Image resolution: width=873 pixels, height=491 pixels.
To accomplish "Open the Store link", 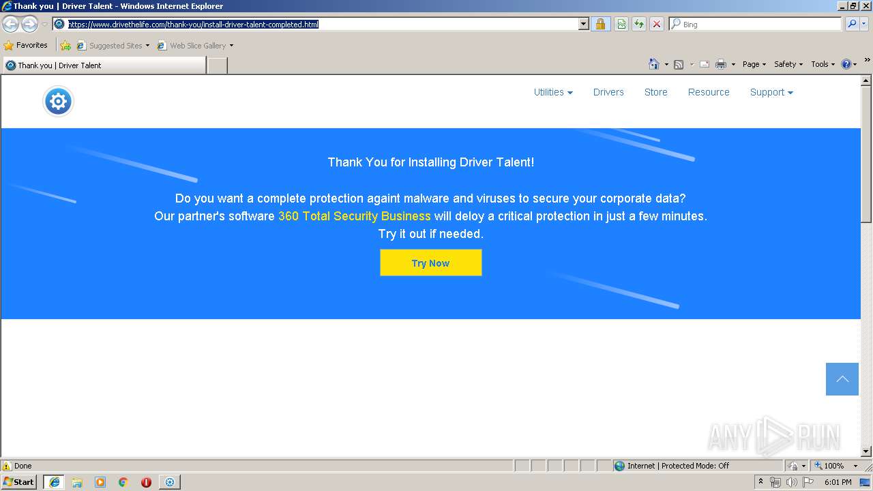I will 656,92.
